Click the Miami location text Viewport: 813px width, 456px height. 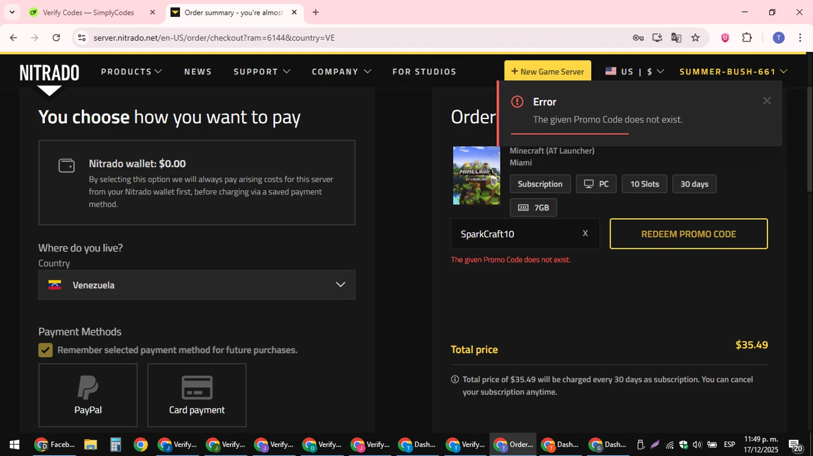[x=520, y=162]
